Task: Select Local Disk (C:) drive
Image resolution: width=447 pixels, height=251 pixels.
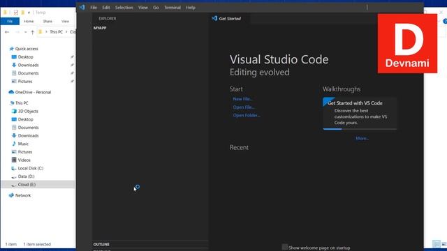Action: (31, 168)
